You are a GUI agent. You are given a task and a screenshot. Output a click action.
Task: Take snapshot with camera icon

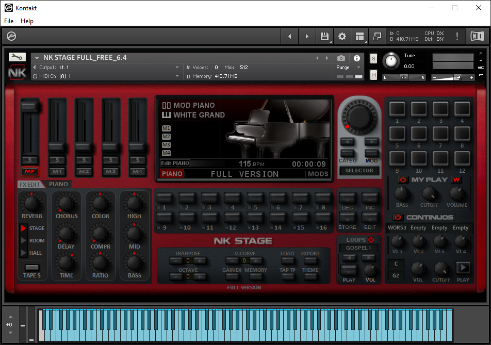coord(341,58)
